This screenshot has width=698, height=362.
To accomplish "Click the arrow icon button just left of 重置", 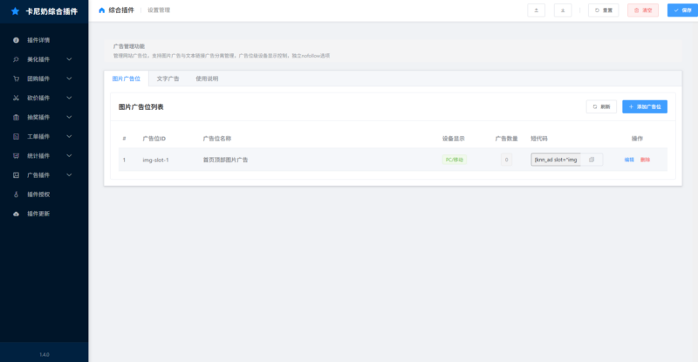I will [x=563, y=10].
